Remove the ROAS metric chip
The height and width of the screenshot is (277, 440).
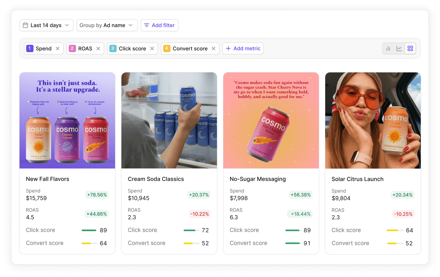tap(98, 49)
